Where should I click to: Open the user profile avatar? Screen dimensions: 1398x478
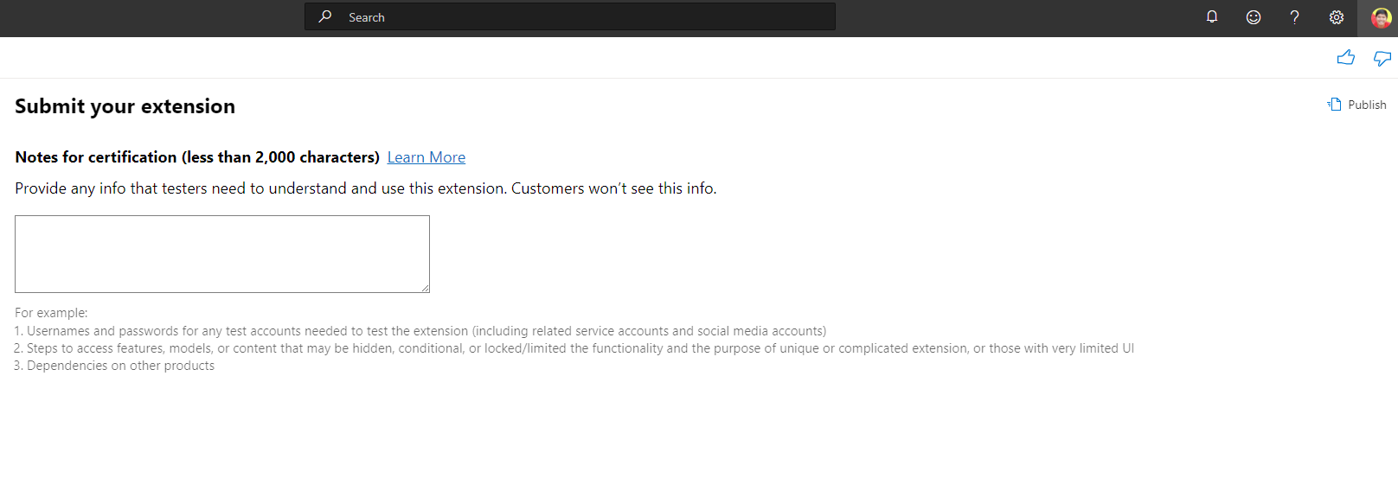tap(1381, 17)
